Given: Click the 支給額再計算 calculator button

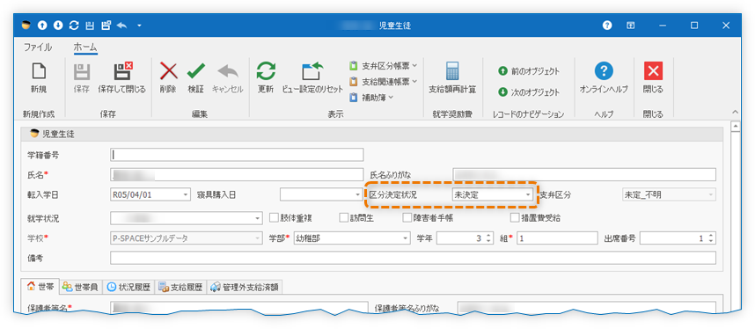Looking at the screenshot, I should click(x=452, y=78).
